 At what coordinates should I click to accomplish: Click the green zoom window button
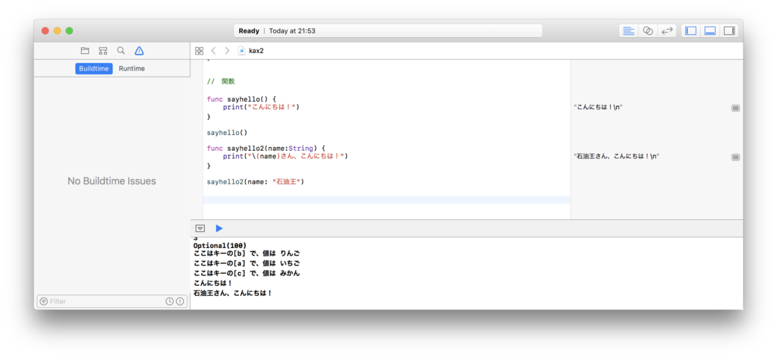[x=69, y=30]
